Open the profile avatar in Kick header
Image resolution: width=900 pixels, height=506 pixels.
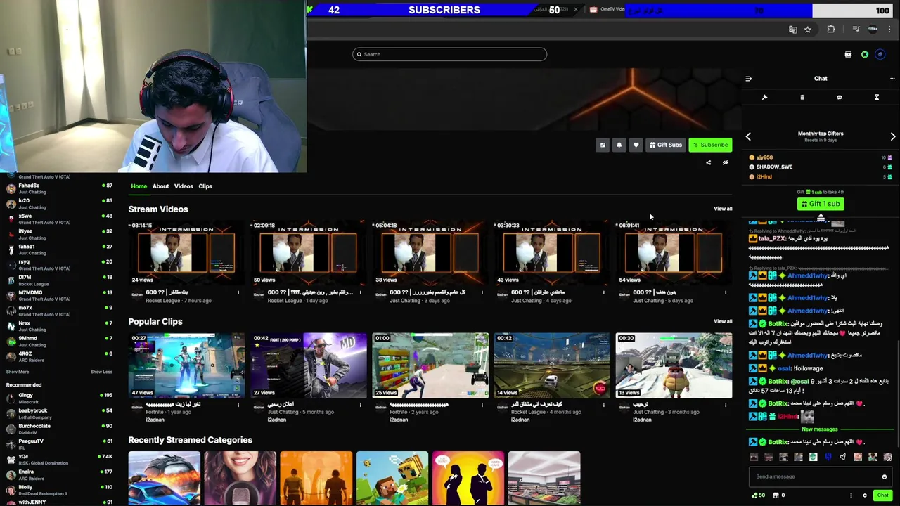click(x=880, y=54)
